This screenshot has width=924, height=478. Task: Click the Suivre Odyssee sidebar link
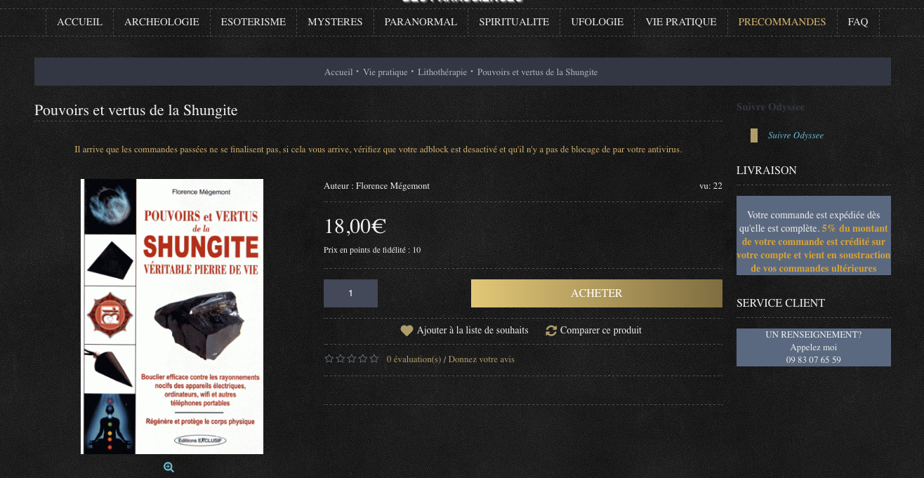tap(796, 135)
